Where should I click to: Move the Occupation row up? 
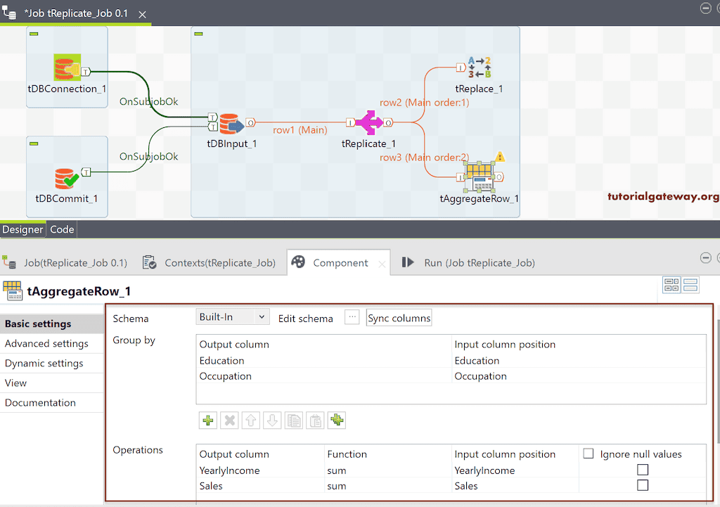(251, 420)
